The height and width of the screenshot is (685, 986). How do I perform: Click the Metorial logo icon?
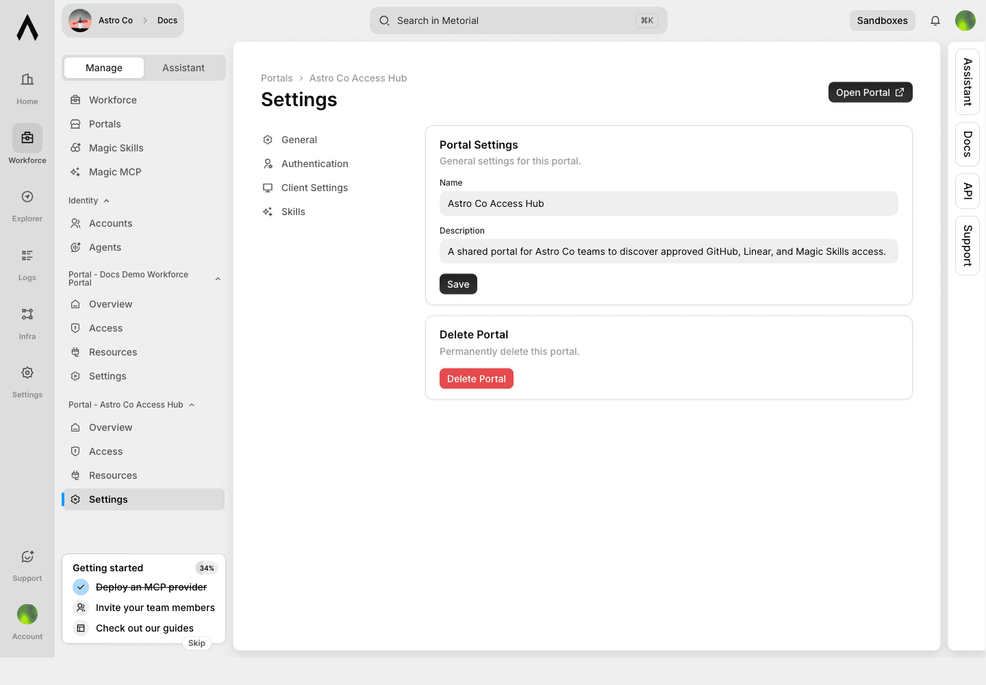[27, 27]
